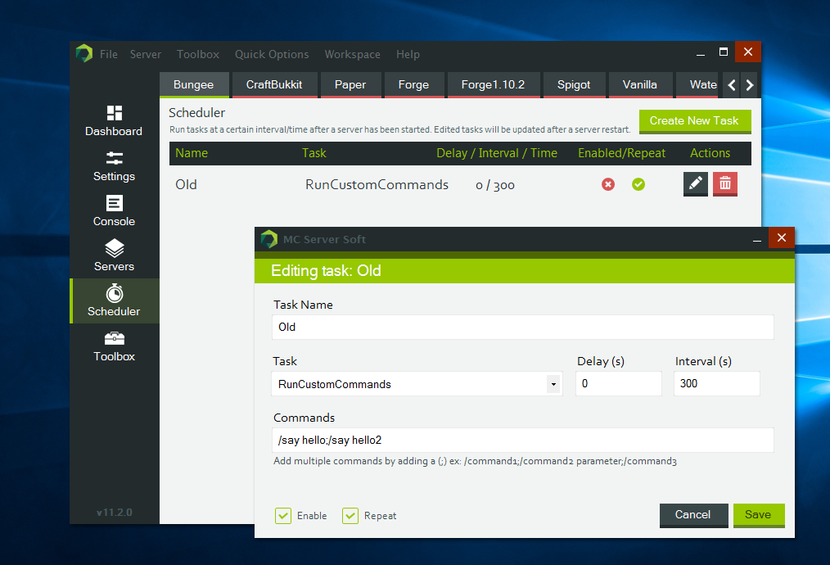This screenshot has width=830, height=565.
Task: Check the Enable option in the task editor
Action: (x=283, y=516)
